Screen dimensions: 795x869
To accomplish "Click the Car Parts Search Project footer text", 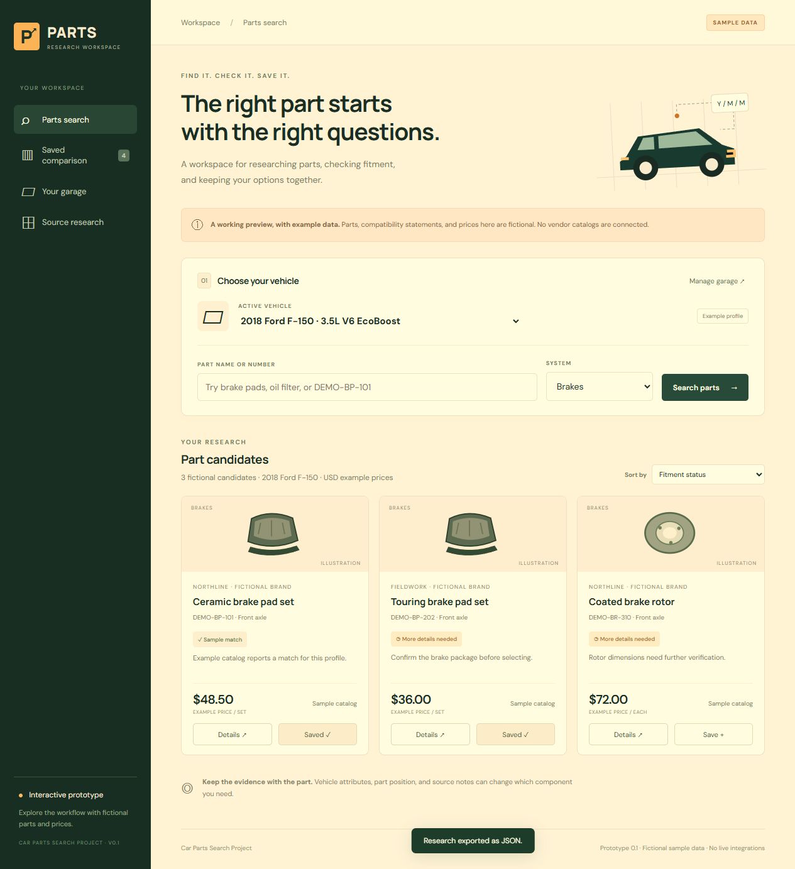I will click(216, 848).
